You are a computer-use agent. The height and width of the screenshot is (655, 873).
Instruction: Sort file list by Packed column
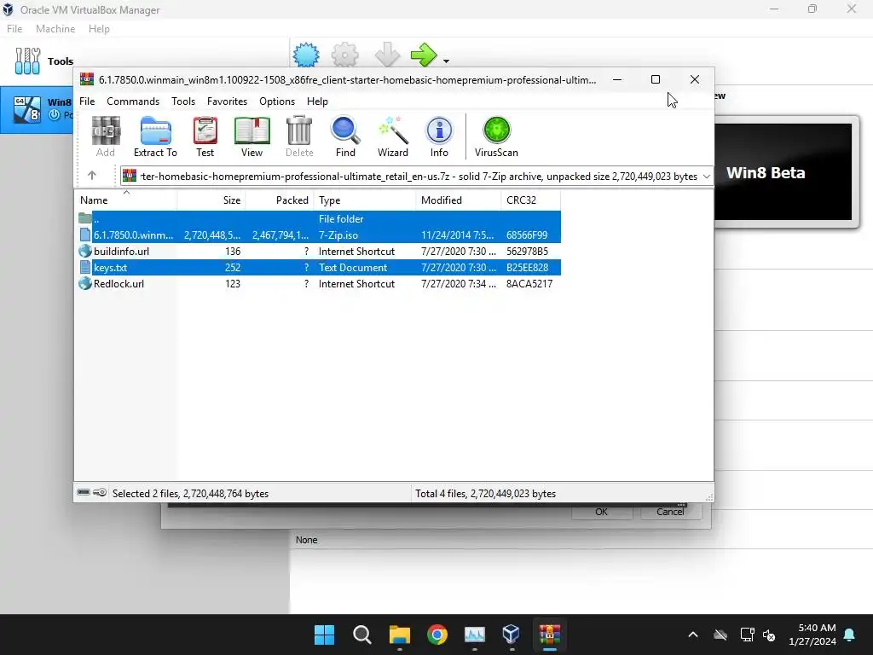(x=280, y=200)
